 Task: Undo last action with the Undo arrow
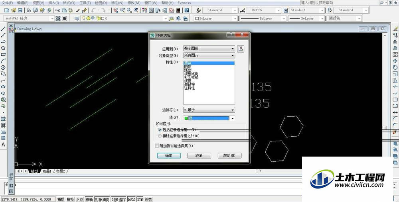tap(93, 10)
